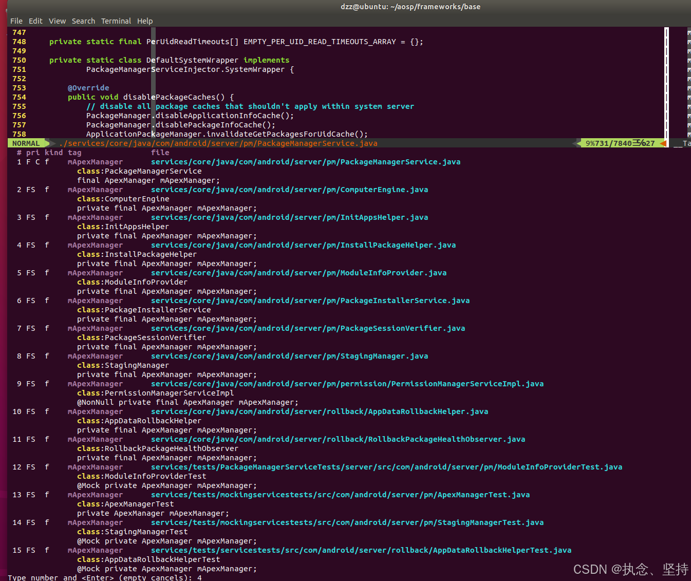691x581 pixels.
Task: Select tag 8 file path StagingManager.java
Action: point(289,356)
